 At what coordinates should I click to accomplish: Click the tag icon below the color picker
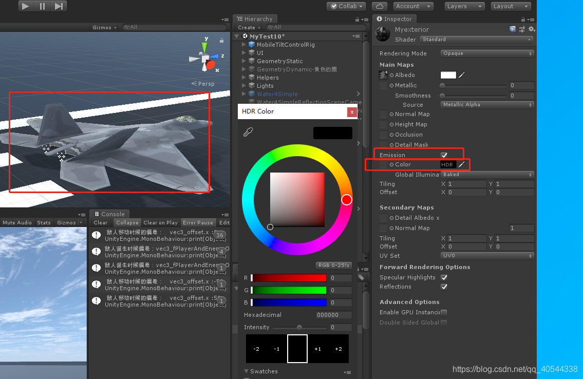click(361, 277)
